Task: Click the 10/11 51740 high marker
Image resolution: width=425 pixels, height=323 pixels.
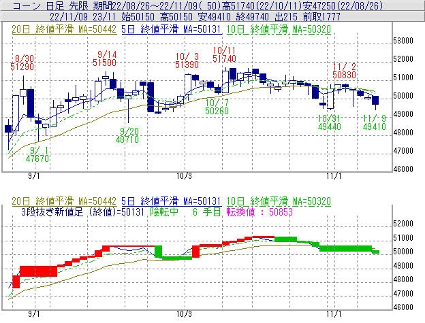Action: tap(225, 54)
